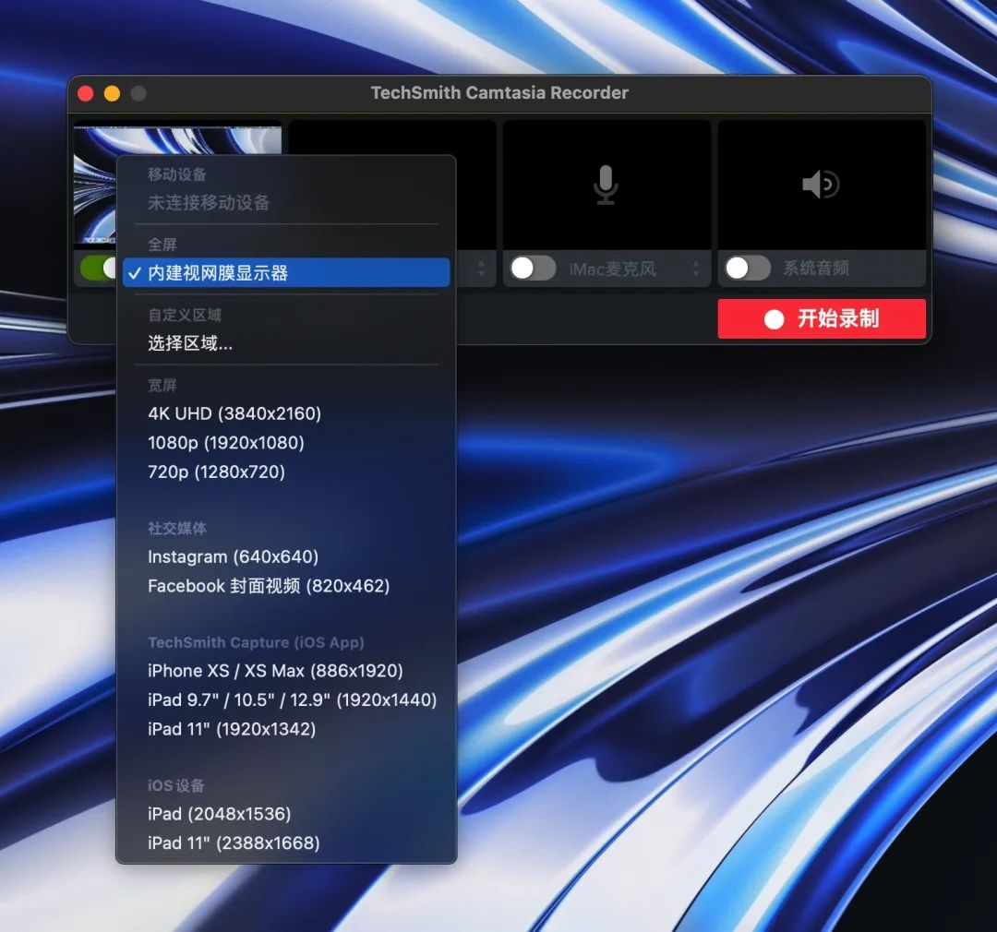
Task: Choose iPad 9.7" / 10.5" / 12.9" (1920x1440)
Action: pyautogui.click(x=286, y=700)
